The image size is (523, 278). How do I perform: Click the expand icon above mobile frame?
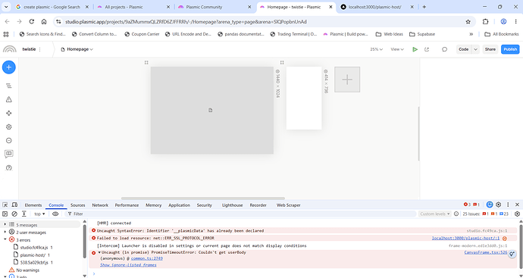282,62
